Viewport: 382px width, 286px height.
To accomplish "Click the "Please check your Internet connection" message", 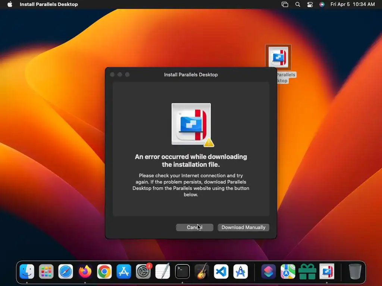I will [x=191, y=185].
